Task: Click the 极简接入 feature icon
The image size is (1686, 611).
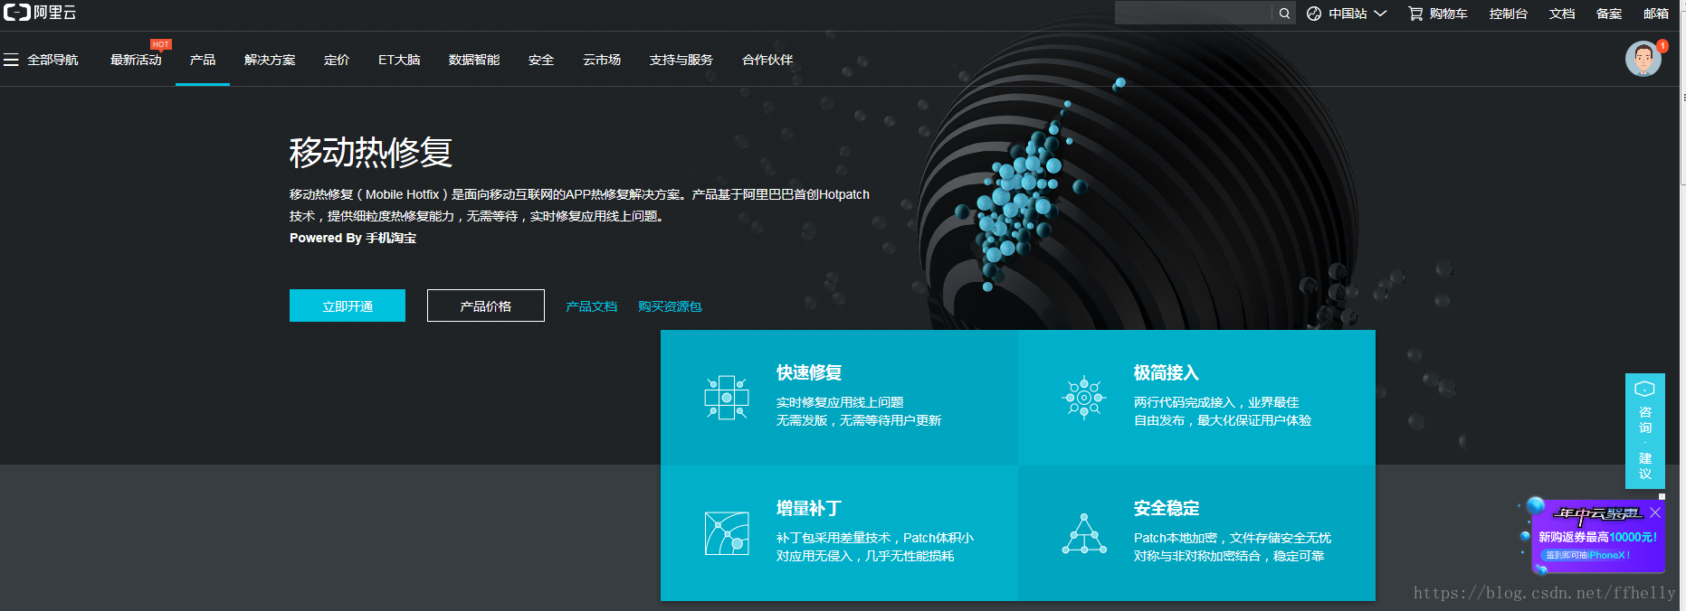Action: point(1084,398)
